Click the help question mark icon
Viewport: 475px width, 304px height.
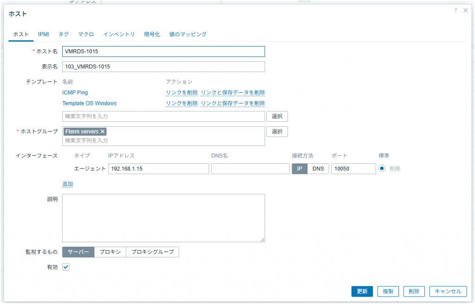coord(456,10)
